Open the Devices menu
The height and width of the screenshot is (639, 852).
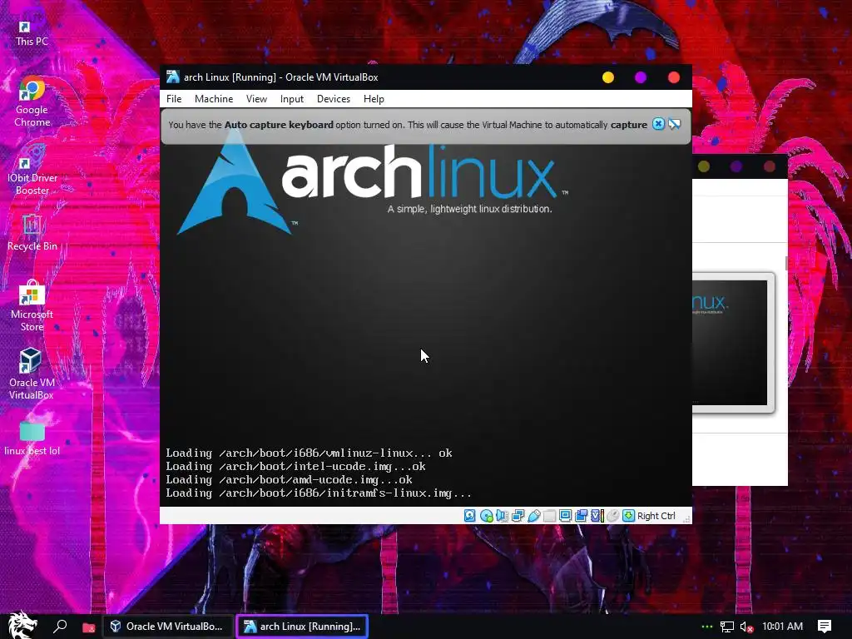[334, 99]
